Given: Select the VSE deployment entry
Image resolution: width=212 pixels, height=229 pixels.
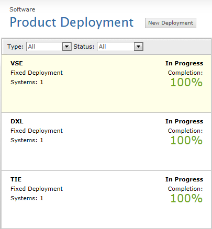Looking at the screenshot, I should pyautogui.click(x=106, y=84).
